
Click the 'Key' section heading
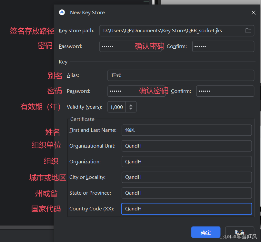63,62
